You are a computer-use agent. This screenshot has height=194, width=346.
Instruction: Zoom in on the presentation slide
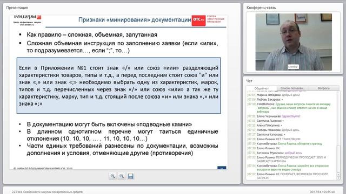coord(113,176)
